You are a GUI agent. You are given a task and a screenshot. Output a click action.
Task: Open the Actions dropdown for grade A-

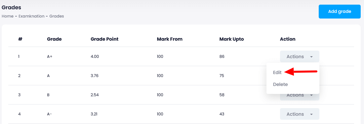pos(300,114)
